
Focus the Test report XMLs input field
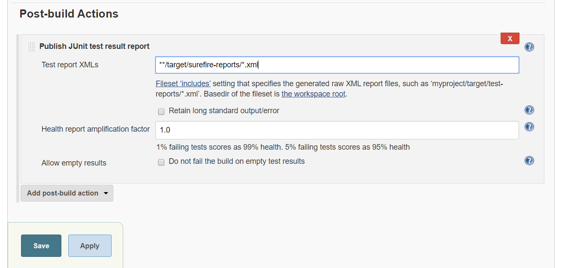click(337, 65)
